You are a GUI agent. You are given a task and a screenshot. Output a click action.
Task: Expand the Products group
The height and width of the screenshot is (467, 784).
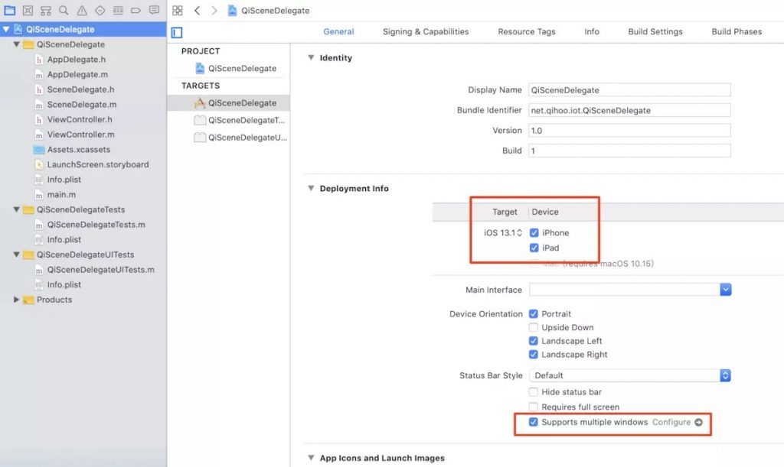[x=17, y=300]
